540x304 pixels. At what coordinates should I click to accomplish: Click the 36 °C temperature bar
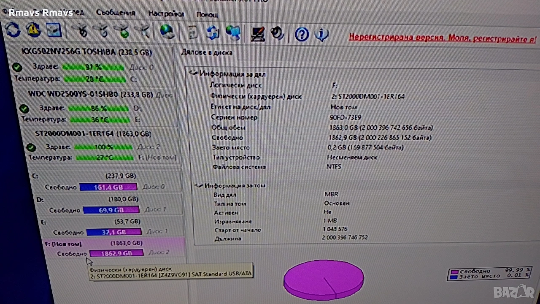[100, 119]
